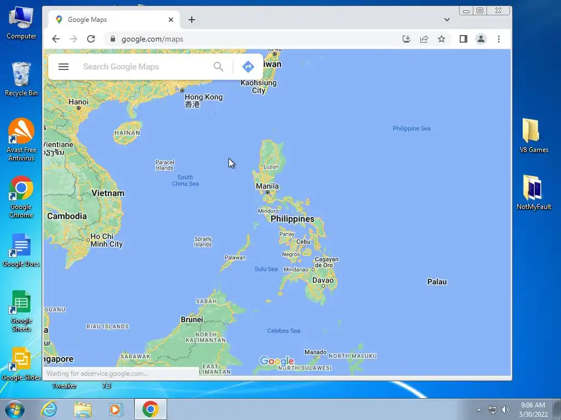This screenshot has height=420, width=561.
Task: Click the Google logo on the map
Action: click(x=277, y=361)
